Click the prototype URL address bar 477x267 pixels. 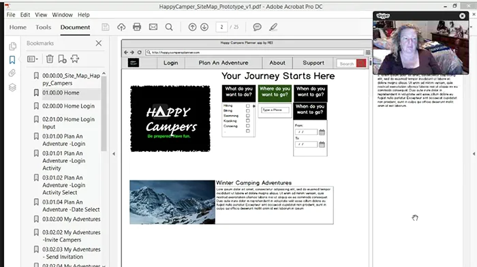pos(255,52)
